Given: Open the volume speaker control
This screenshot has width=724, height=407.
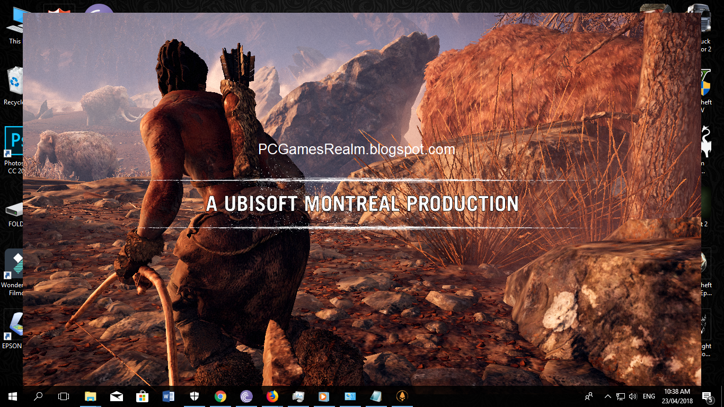Looking at the screenshot, I should tap(632, 396).
